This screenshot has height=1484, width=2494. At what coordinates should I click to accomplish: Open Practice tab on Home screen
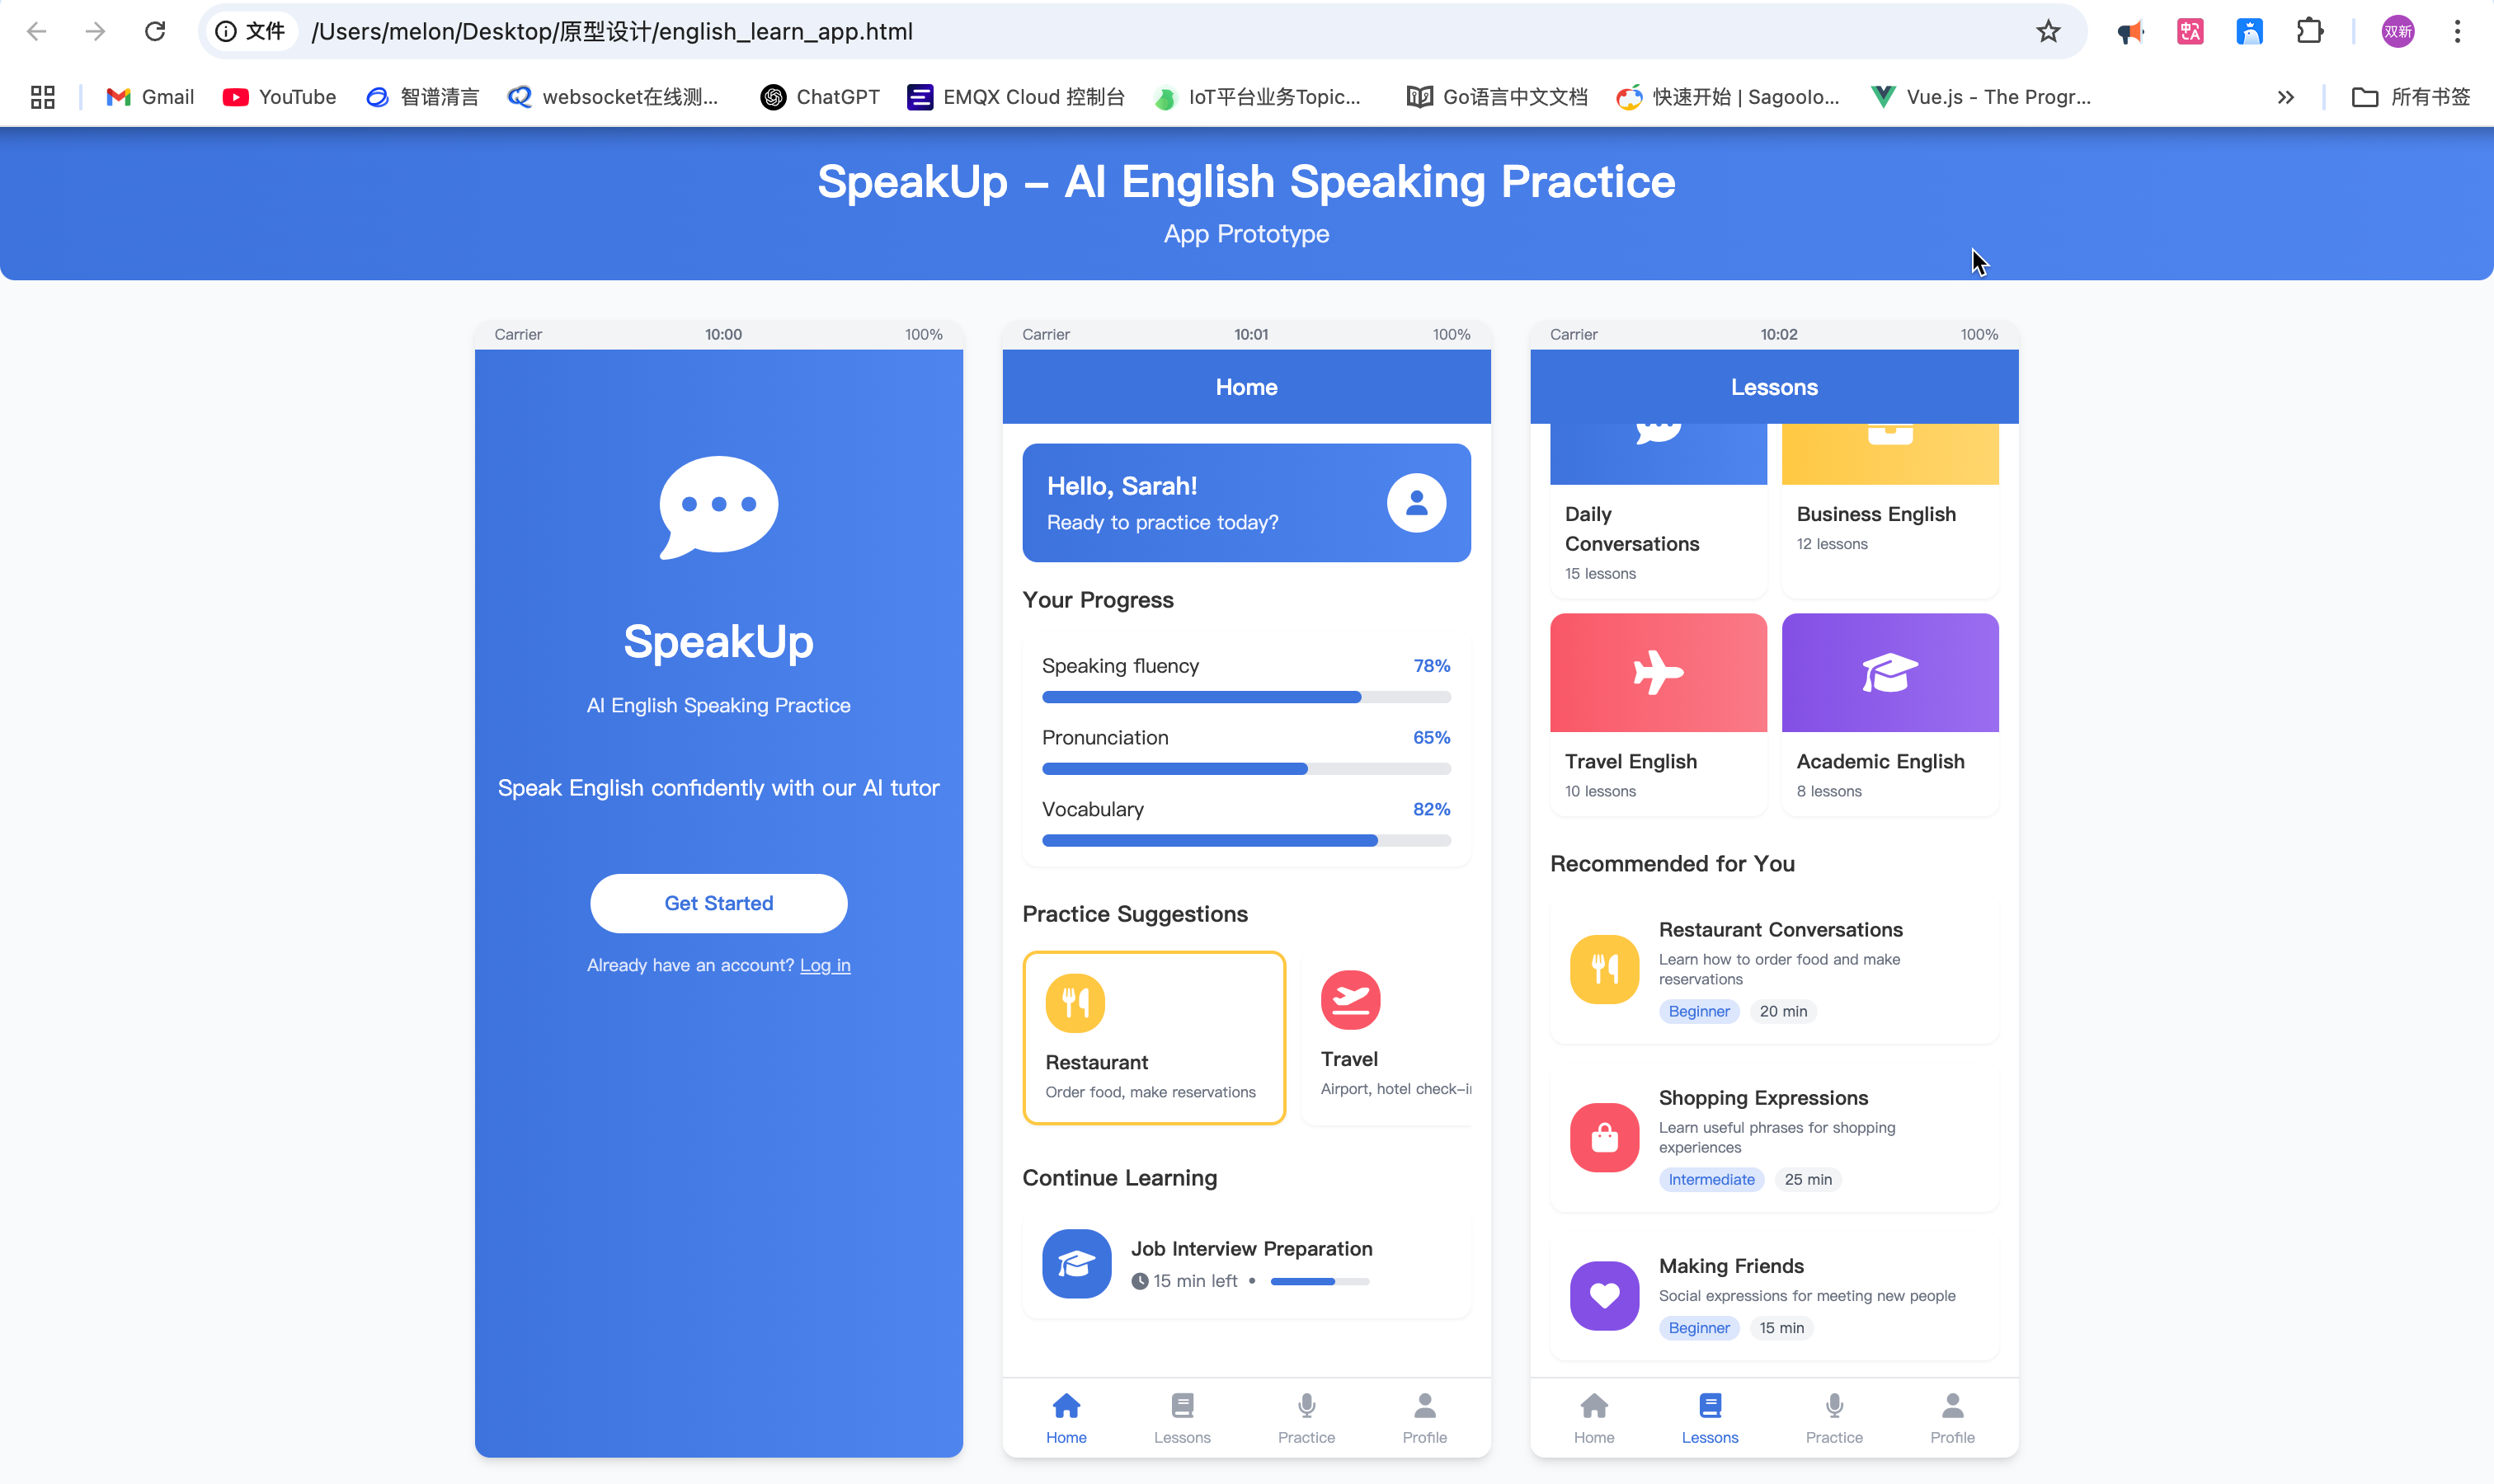point(1306,1417)
